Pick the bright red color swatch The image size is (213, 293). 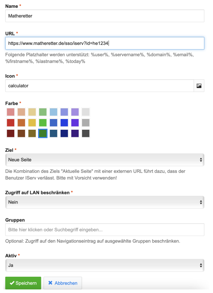point(11,123)
